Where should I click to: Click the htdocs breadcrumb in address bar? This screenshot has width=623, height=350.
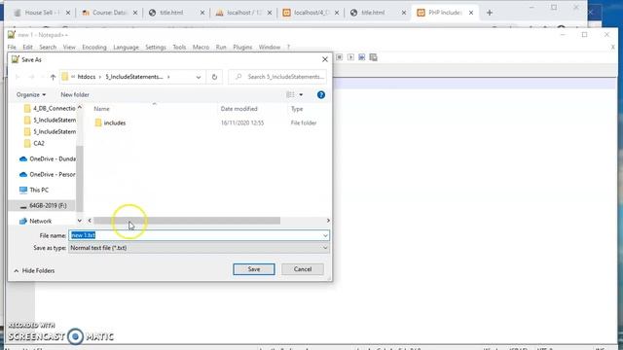tap(87, 77)
